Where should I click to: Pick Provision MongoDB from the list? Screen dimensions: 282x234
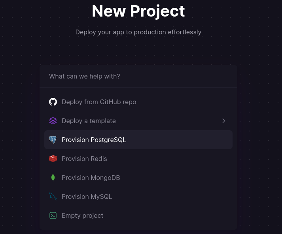click(x=91, y=178)
